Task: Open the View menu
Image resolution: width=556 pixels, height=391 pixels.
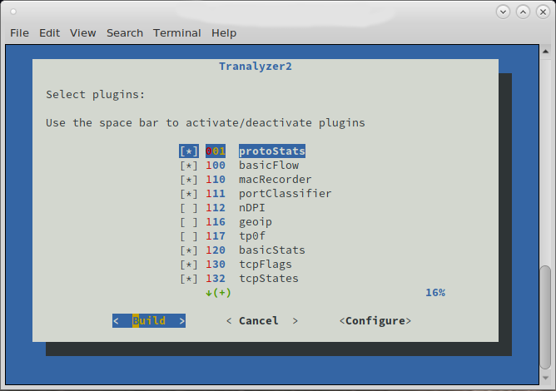Action: coord(82,33)
